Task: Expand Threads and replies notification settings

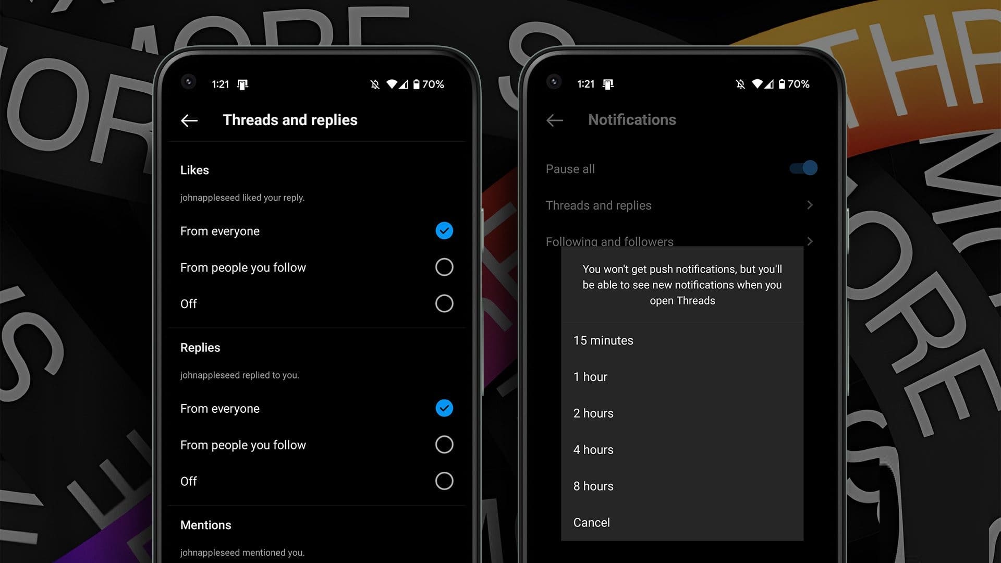Action: 680,205
